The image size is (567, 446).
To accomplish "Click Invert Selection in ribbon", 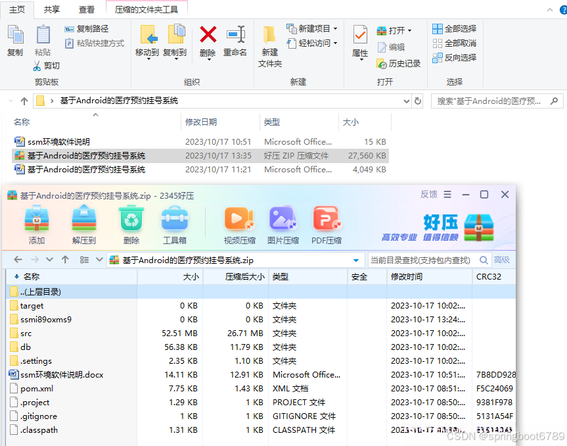I will point(455,58).
